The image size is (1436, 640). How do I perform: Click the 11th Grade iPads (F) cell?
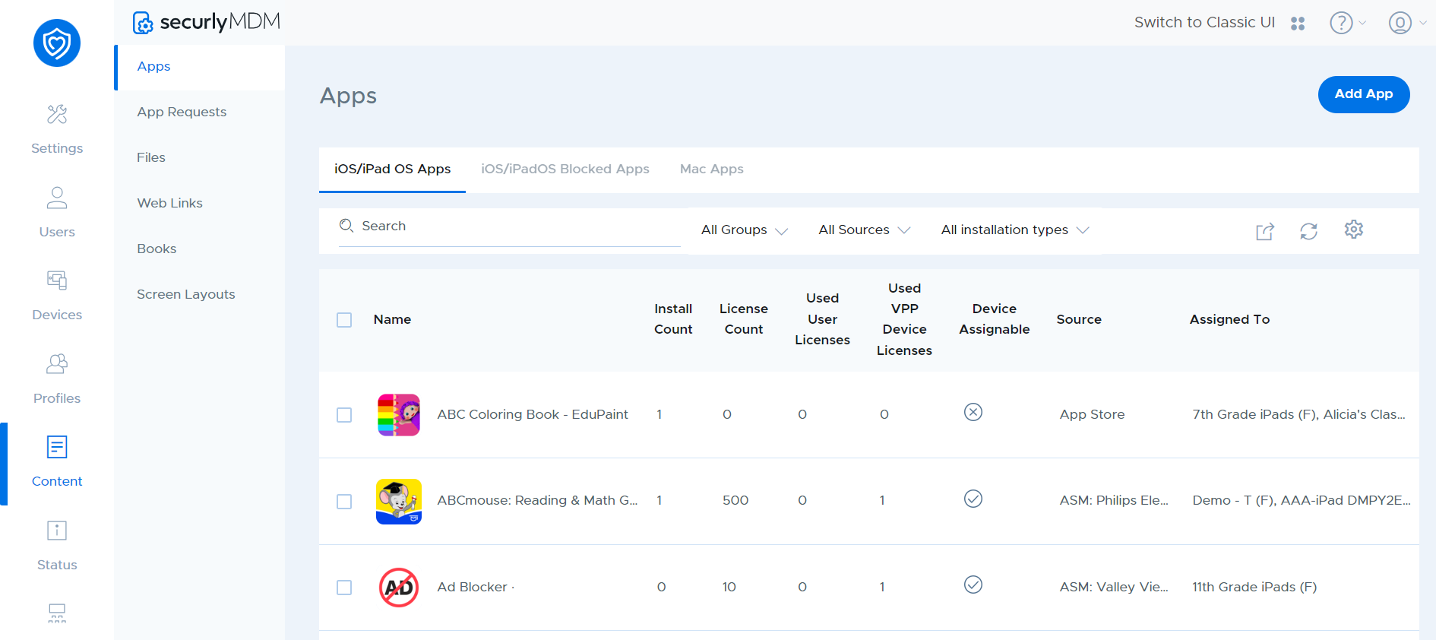click(1254, 587)
